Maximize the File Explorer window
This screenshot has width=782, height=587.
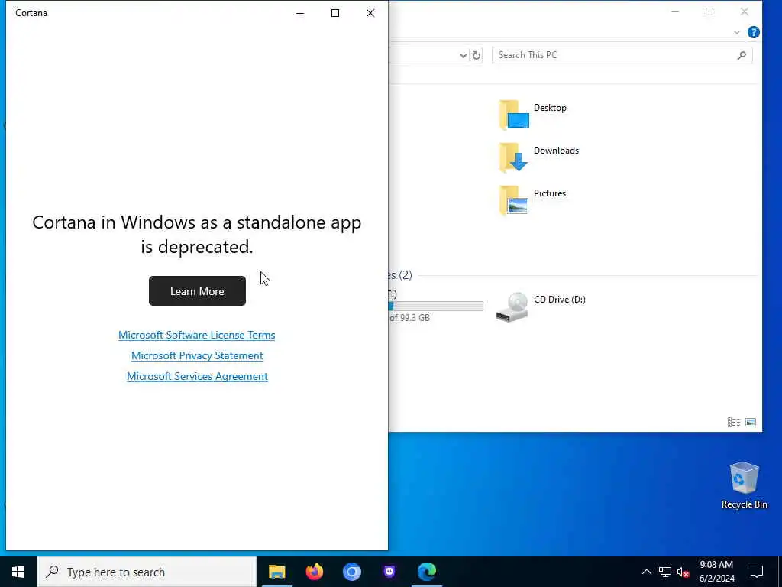click(x=709, y=11)
